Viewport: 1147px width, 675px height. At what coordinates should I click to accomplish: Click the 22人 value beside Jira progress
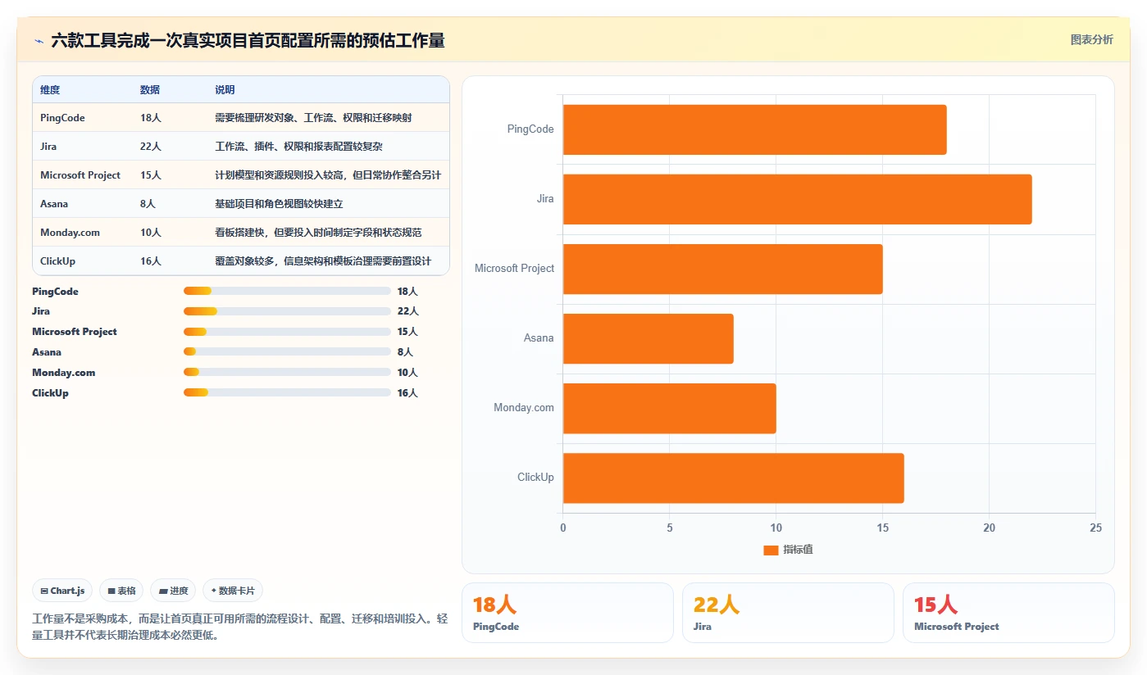coord(407,311)
